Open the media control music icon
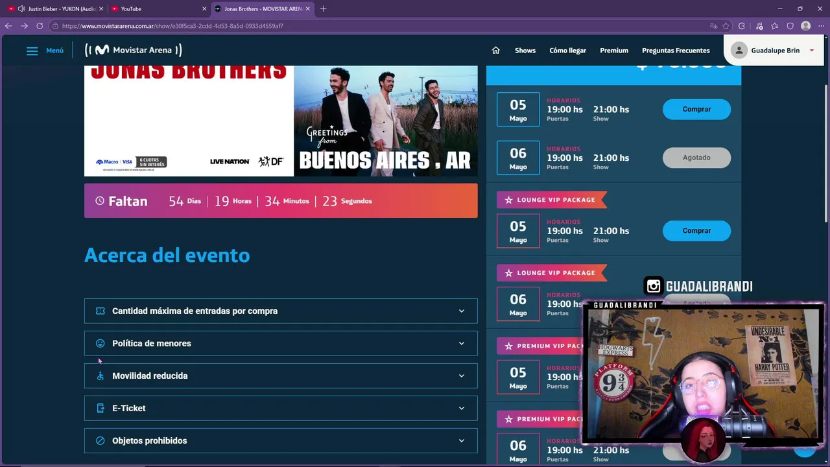The image size is (830, 467). coord(759,26)
